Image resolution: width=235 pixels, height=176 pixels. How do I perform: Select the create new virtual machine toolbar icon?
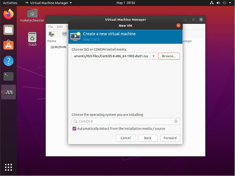coord(51,34)
